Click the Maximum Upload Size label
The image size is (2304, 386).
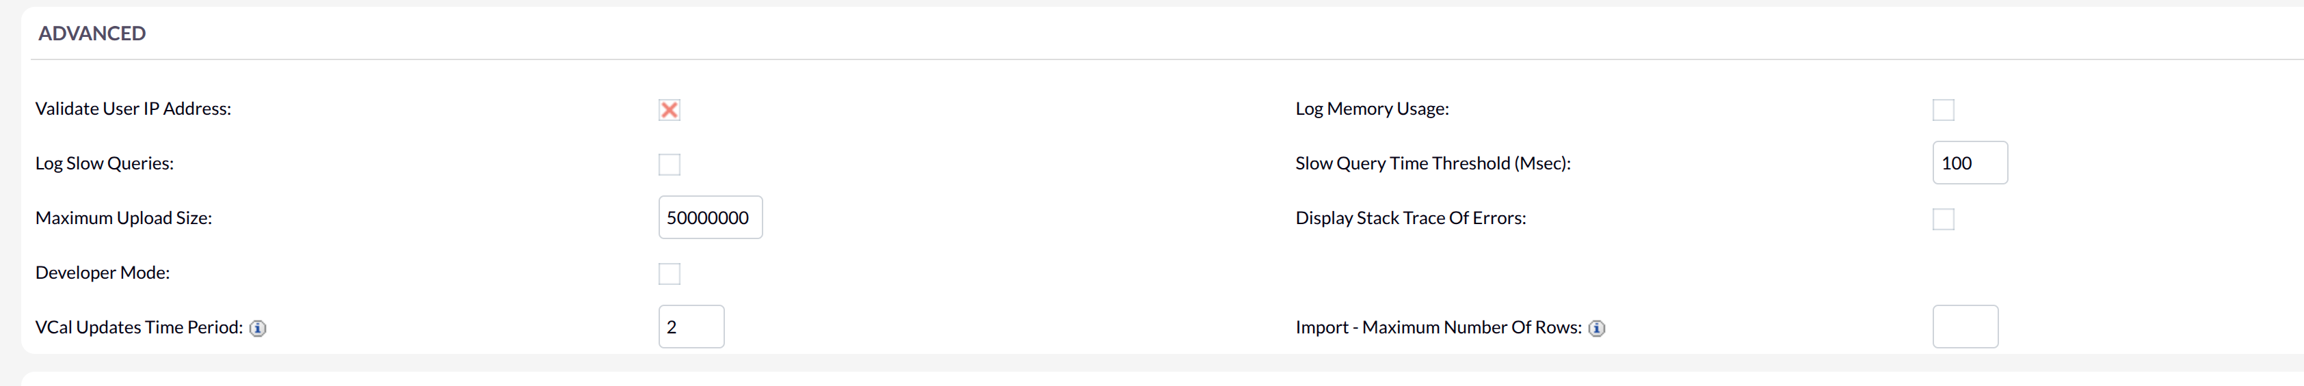123,218
